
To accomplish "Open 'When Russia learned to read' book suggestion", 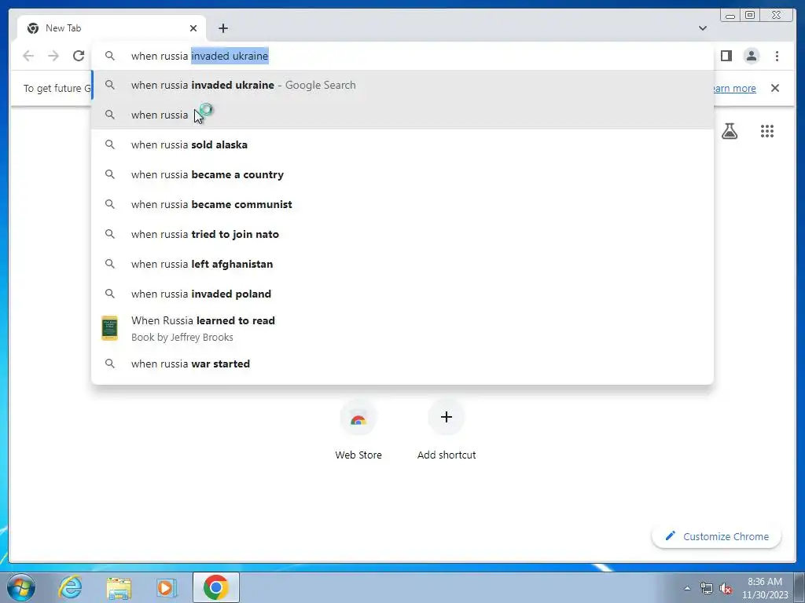I will pyautogui.click(x=402, y=329).
